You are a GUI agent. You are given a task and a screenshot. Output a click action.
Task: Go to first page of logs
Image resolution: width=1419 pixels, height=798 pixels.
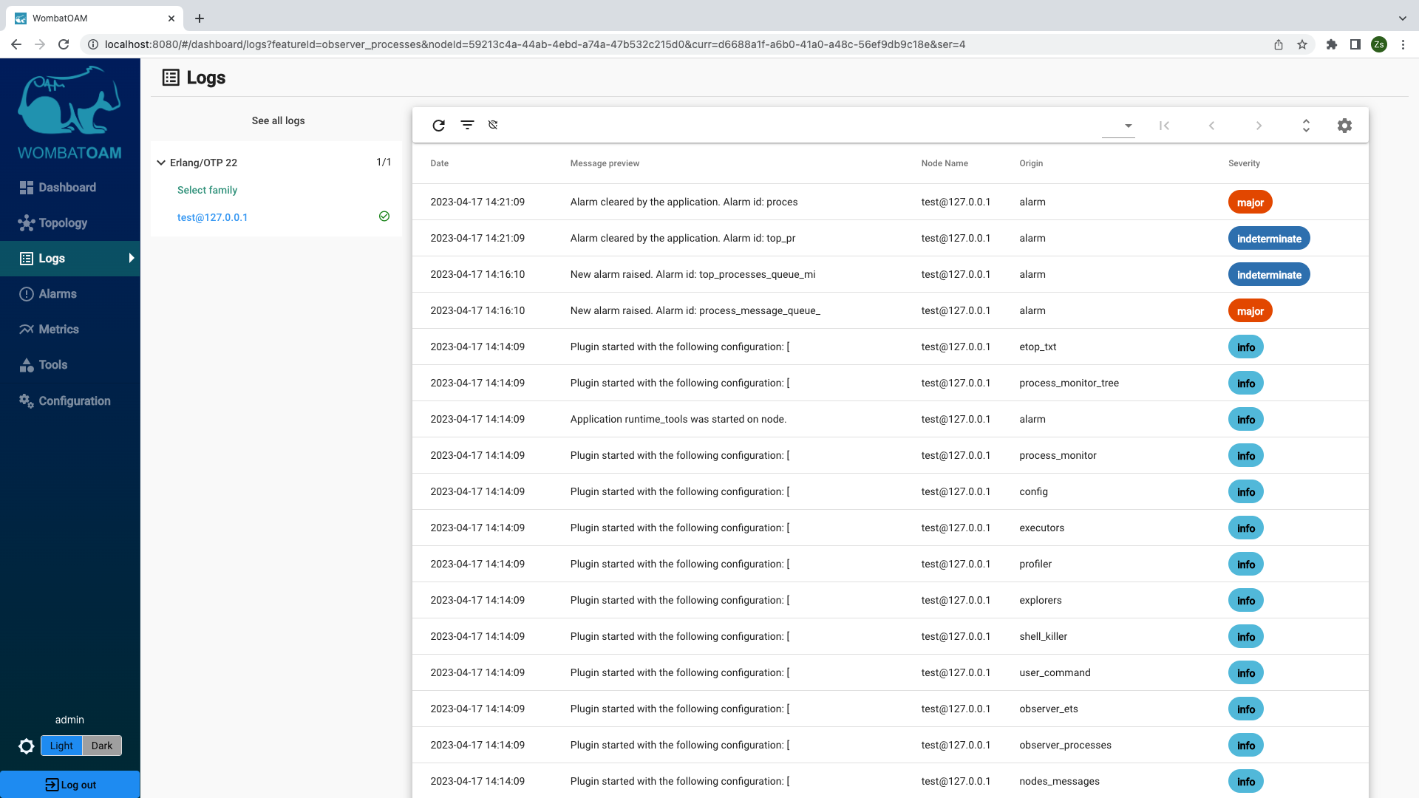[x=1164, y=126]
